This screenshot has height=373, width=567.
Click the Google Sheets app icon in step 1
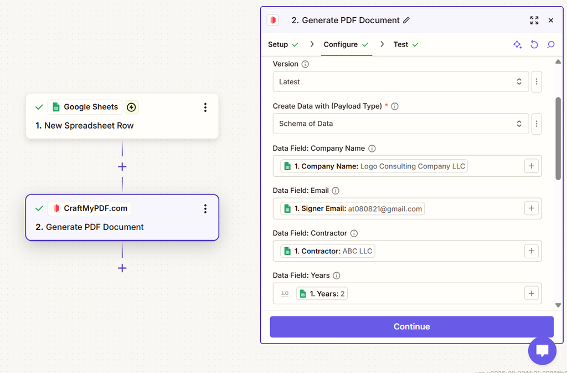point(56,107)
